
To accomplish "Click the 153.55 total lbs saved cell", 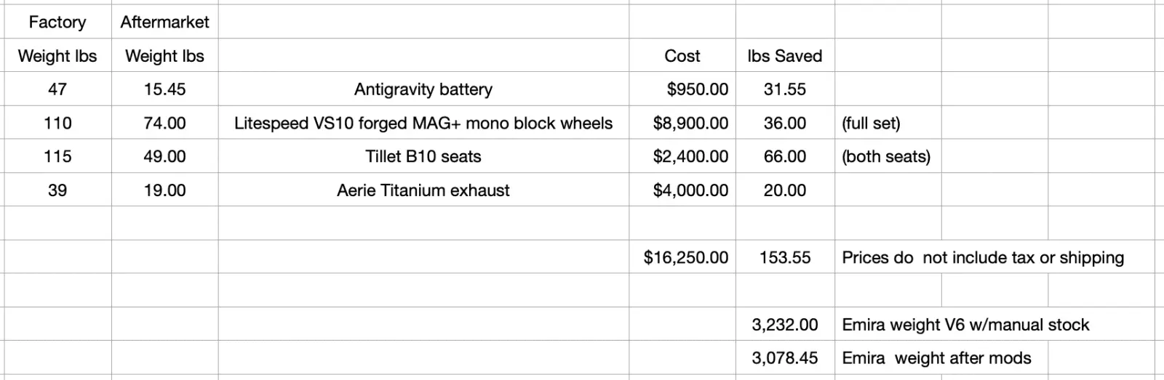I will click(x=784, y=257).
